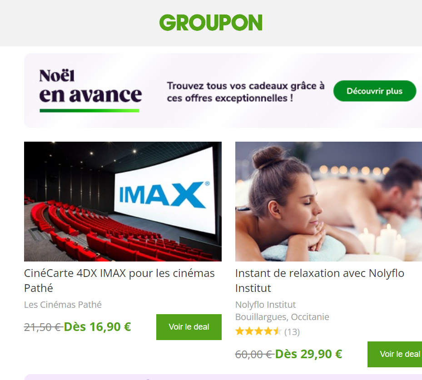Click the Découvrir plus button
The image size is (422, 380).
click(375, 91)
